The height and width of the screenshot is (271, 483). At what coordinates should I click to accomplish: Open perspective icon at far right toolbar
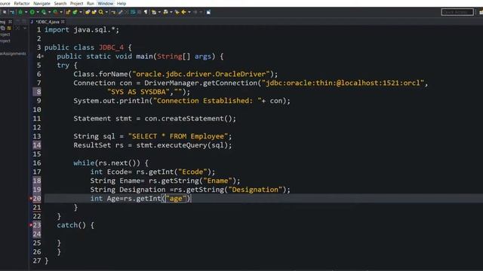481,12
